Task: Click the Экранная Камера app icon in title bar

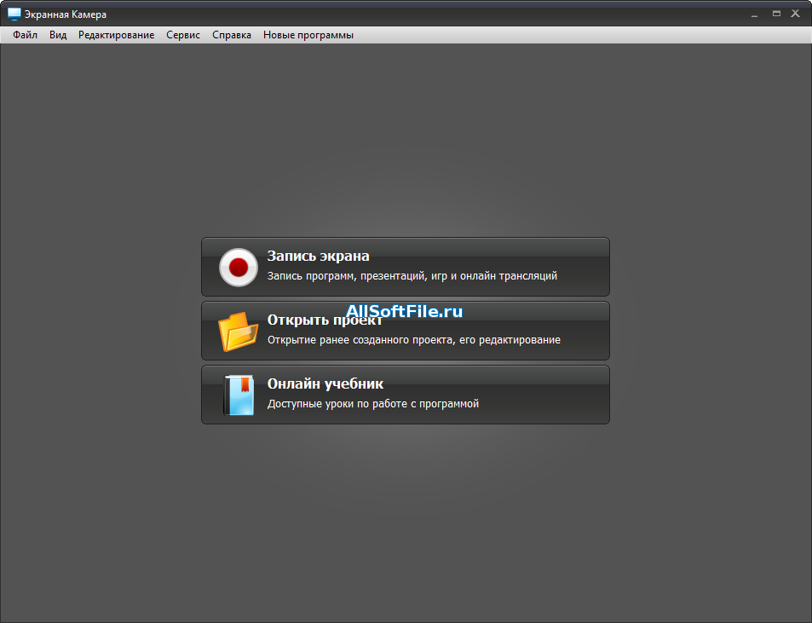Action: click(x=14, y=14)
